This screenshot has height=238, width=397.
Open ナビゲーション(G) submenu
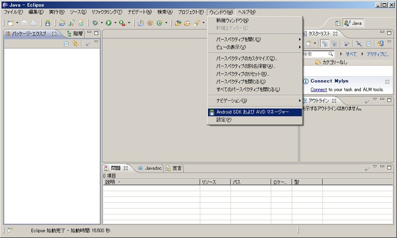click(255, 101)
